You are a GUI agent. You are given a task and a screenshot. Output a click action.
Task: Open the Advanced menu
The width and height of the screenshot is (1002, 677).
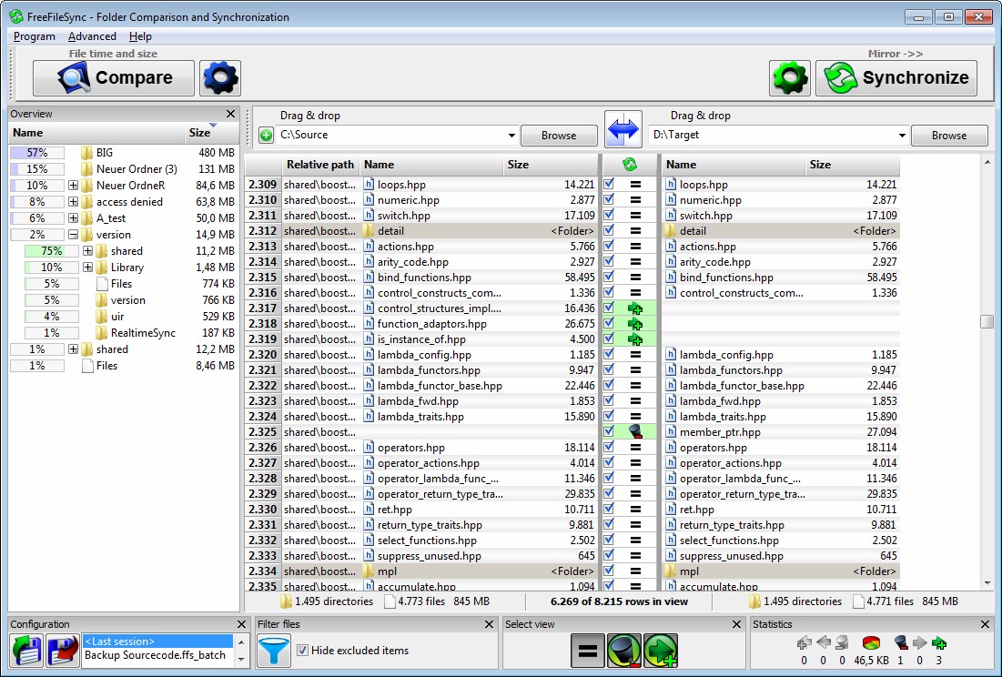click(92, 36)
